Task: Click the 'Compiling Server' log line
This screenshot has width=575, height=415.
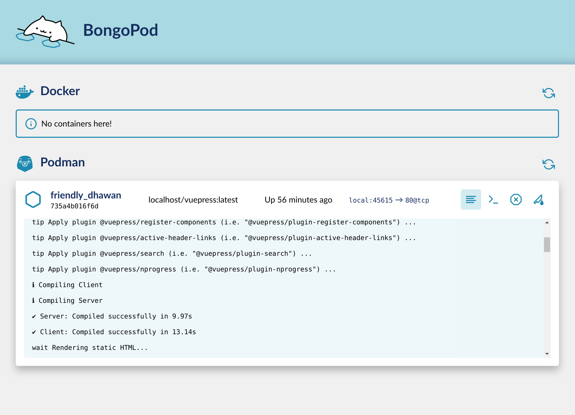Action: [x=67, y=300]
